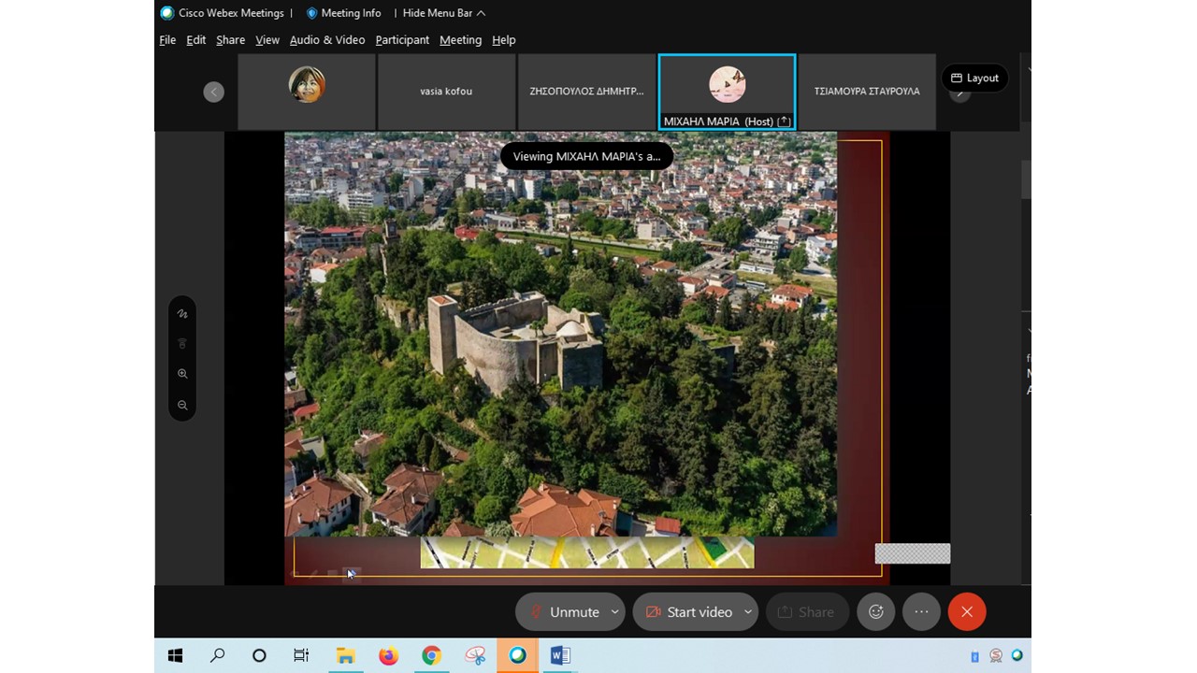1197x673 pixels.
Task: Open the Audio & Video menu
Action: tap(327, 40)
